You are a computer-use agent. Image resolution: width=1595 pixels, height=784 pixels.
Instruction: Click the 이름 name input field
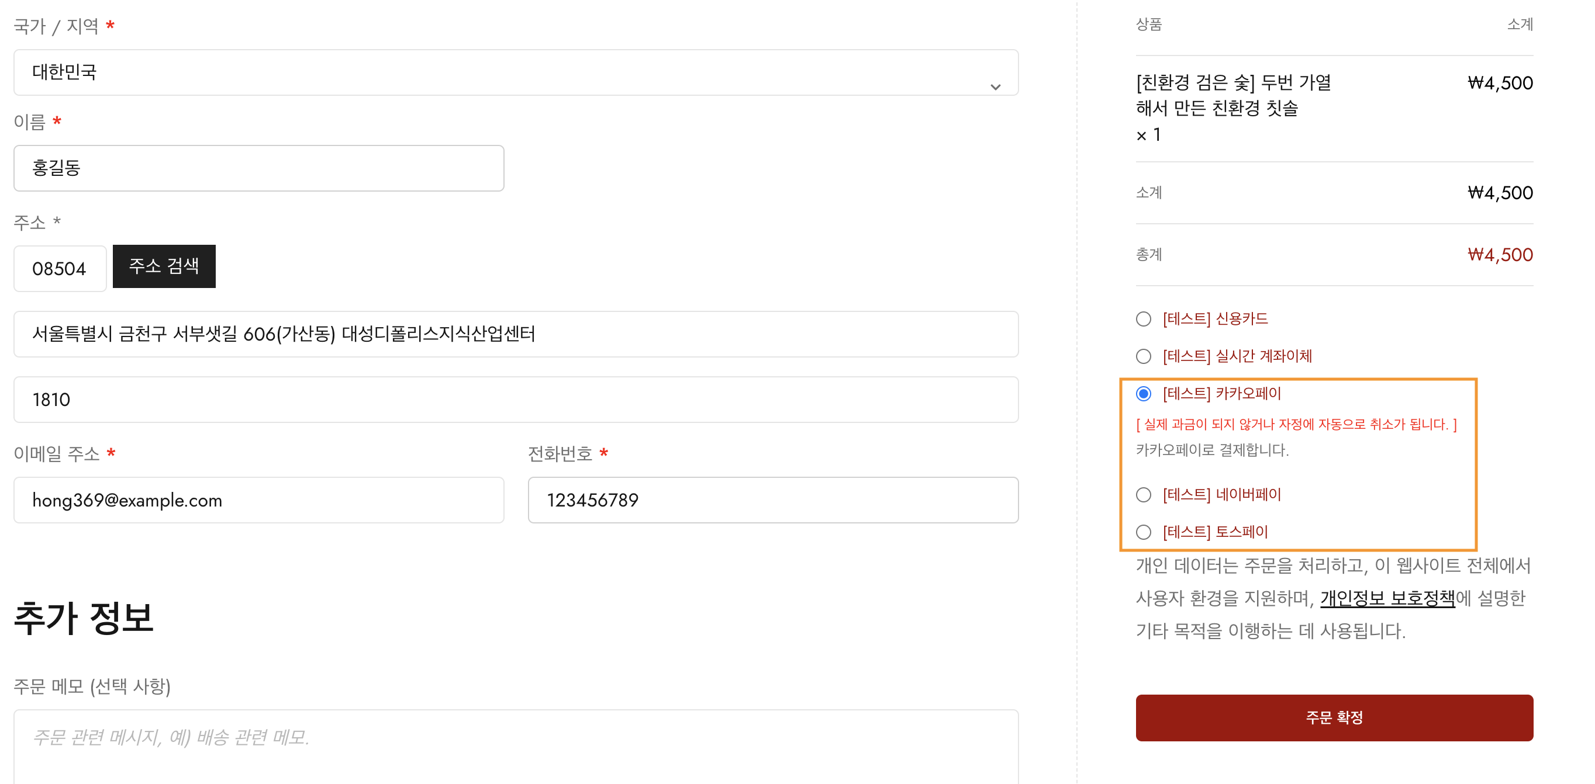pyautogui.click(x=259, y=168)
